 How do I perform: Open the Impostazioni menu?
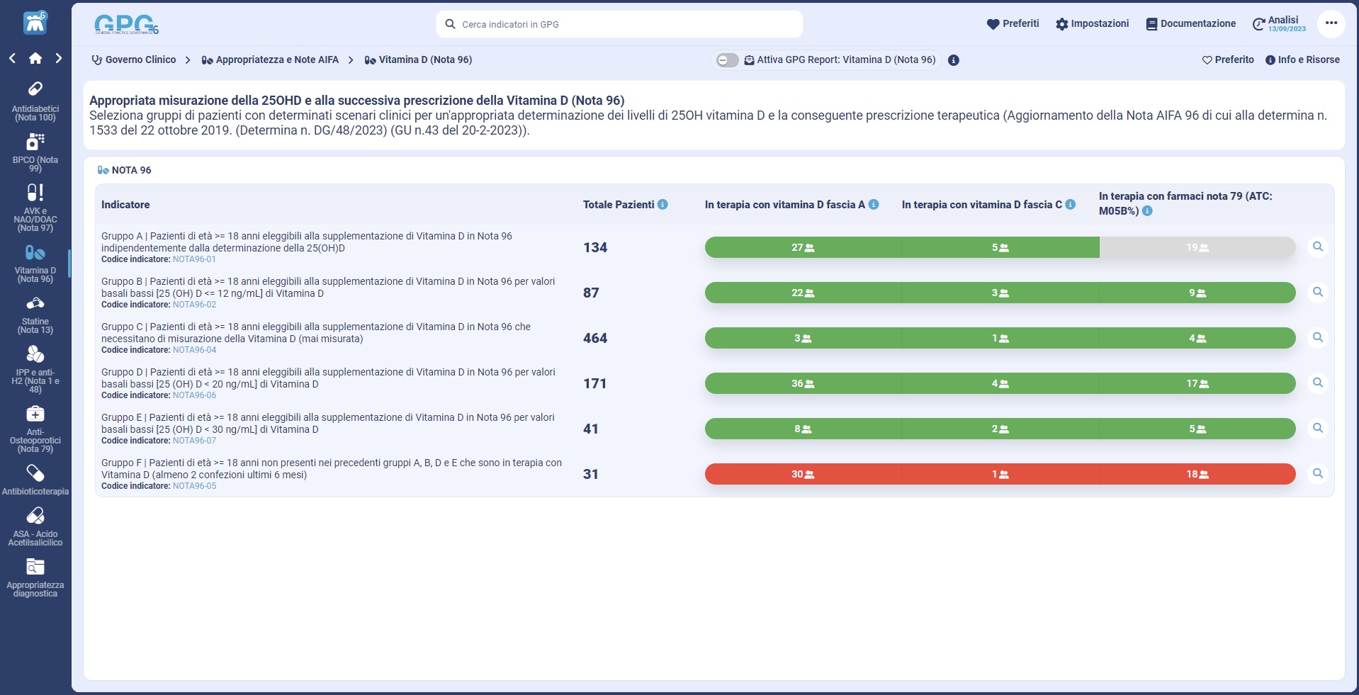1091,24
